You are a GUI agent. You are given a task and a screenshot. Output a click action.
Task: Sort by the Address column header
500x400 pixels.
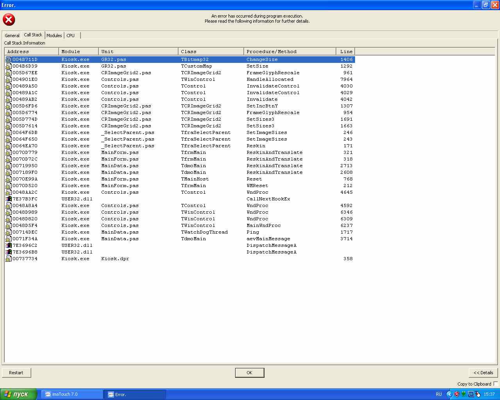point(31,52)
